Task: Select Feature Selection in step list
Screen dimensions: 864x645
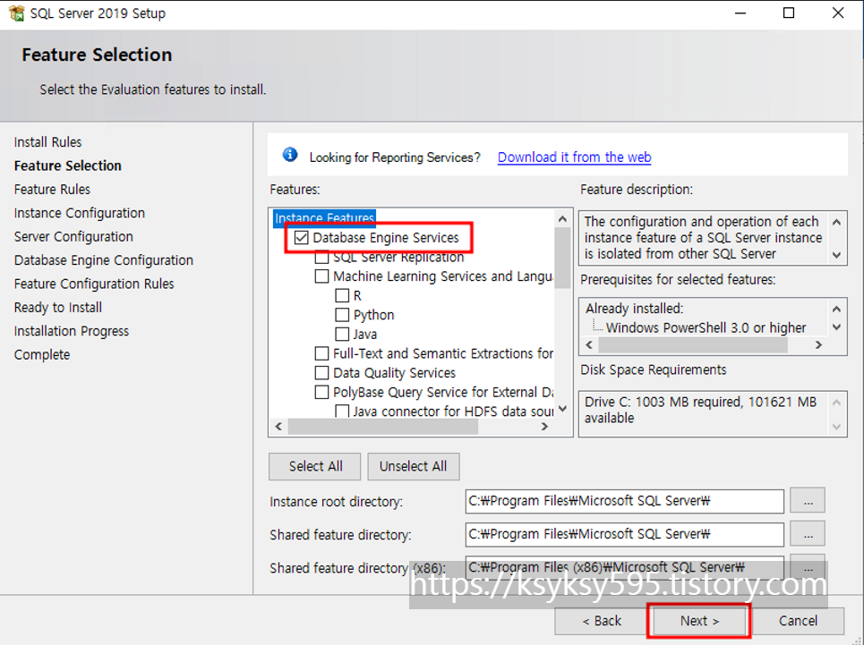Action: point(68,165)
